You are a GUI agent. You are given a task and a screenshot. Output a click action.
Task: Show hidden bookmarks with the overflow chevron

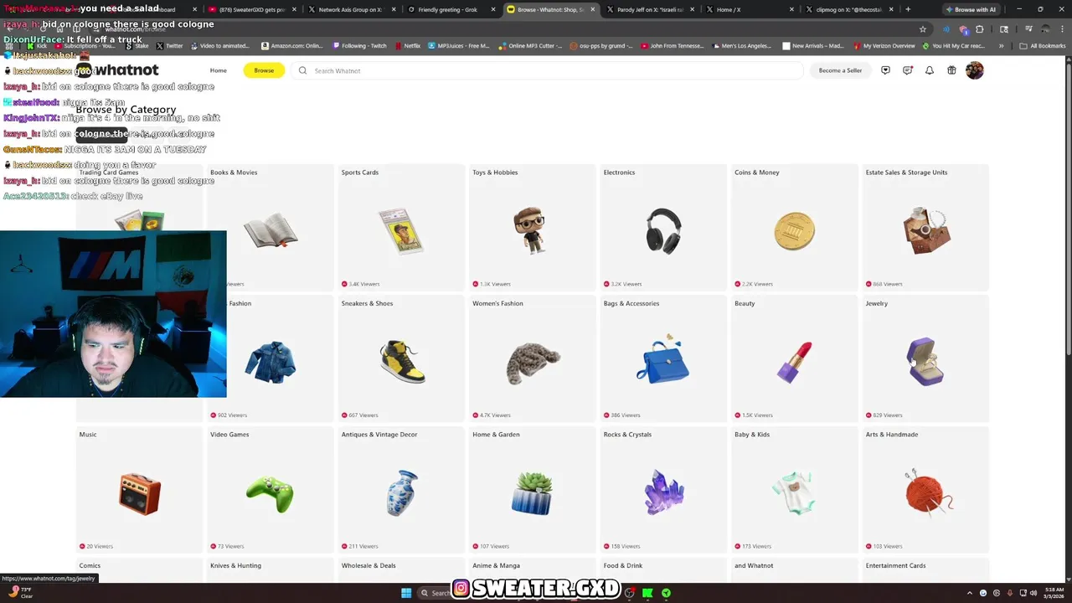click(x=1002, y=46)
